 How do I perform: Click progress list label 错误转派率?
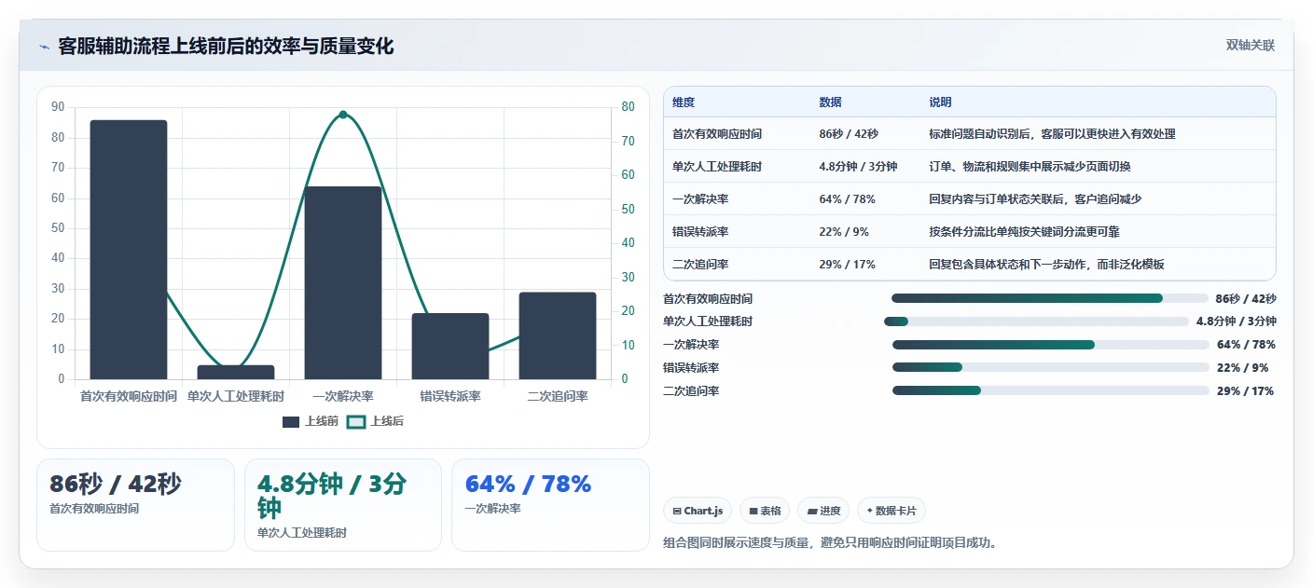[x=691, y=368]
